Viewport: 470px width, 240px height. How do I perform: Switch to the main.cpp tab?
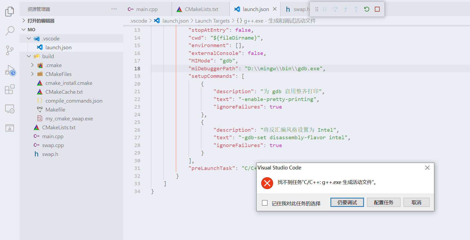click(x=147, y=9)
